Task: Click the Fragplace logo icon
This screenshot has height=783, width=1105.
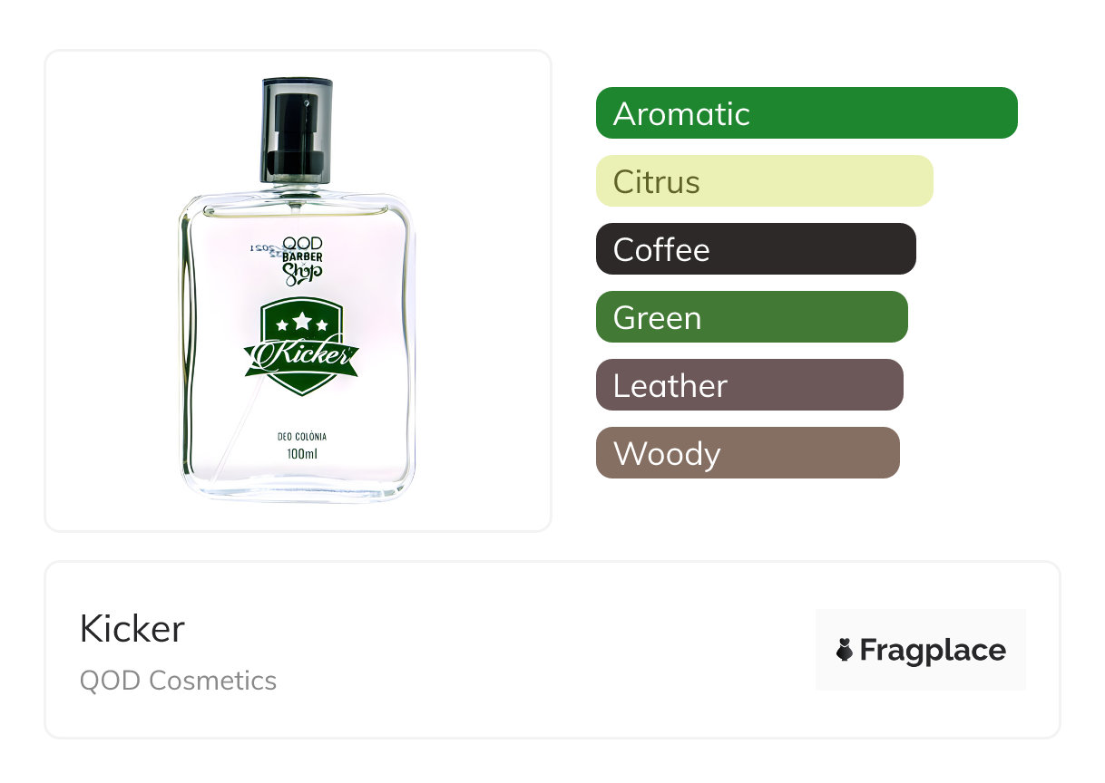Action: click(845, 651)
